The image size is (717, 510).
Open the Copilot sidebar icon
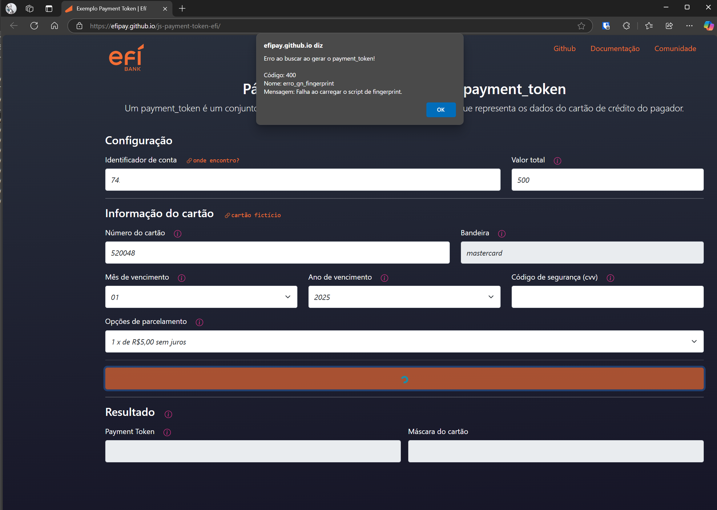(x=708, y=26)
